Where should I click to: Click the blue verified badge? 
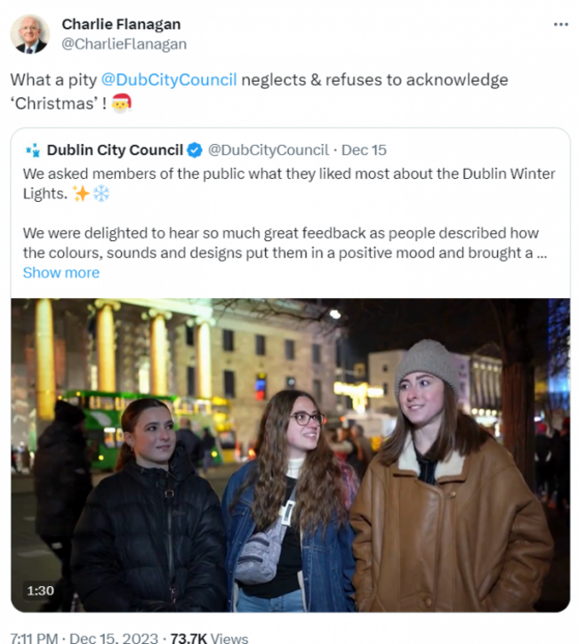point(195,150)
